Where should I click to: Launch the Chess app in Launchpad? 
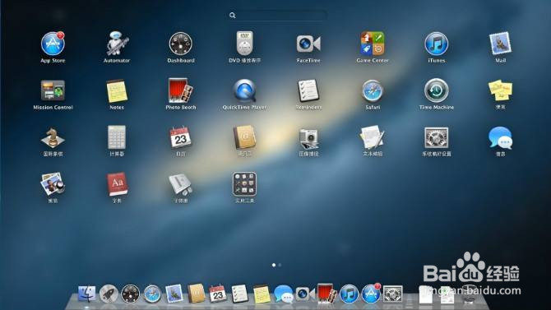coord(53,137)
